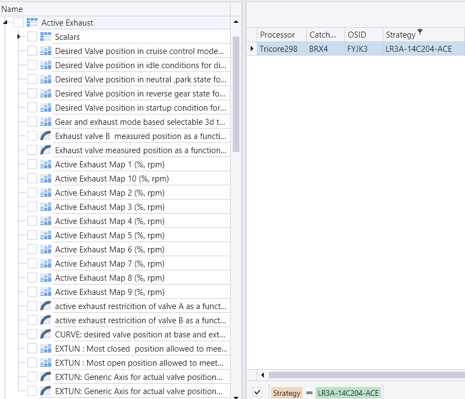
Task: Tick the Active Exhaust group checkbox
Action: click(19, 22)
